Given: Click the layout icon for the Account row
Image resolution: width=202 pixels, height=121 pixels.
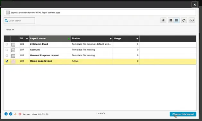Looking at the screenshot, I should (13, 50).
